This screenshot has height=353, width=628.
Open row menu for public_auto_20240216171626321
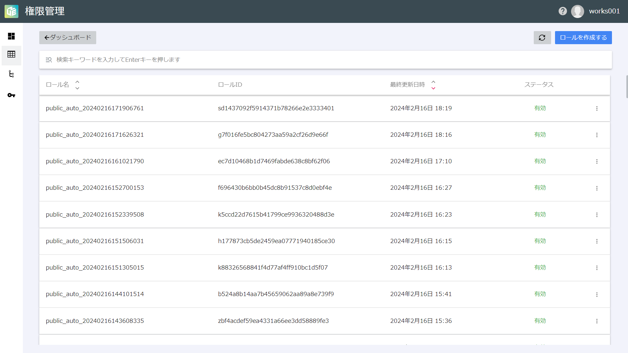[x=597, y=135]
